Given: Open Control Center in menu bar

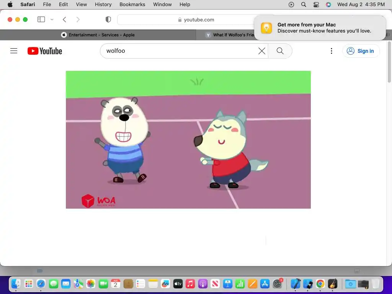Looking at the screenshot, I should [x=316, y=5].
